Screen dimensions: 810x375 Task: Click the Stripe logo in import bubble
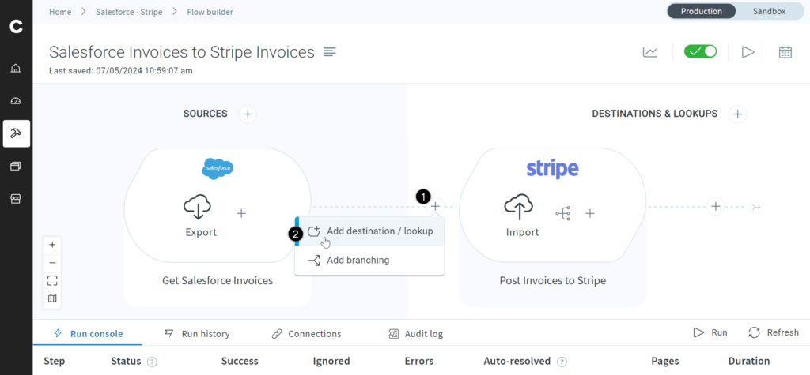pyautogui.click(x=553, y=169)
